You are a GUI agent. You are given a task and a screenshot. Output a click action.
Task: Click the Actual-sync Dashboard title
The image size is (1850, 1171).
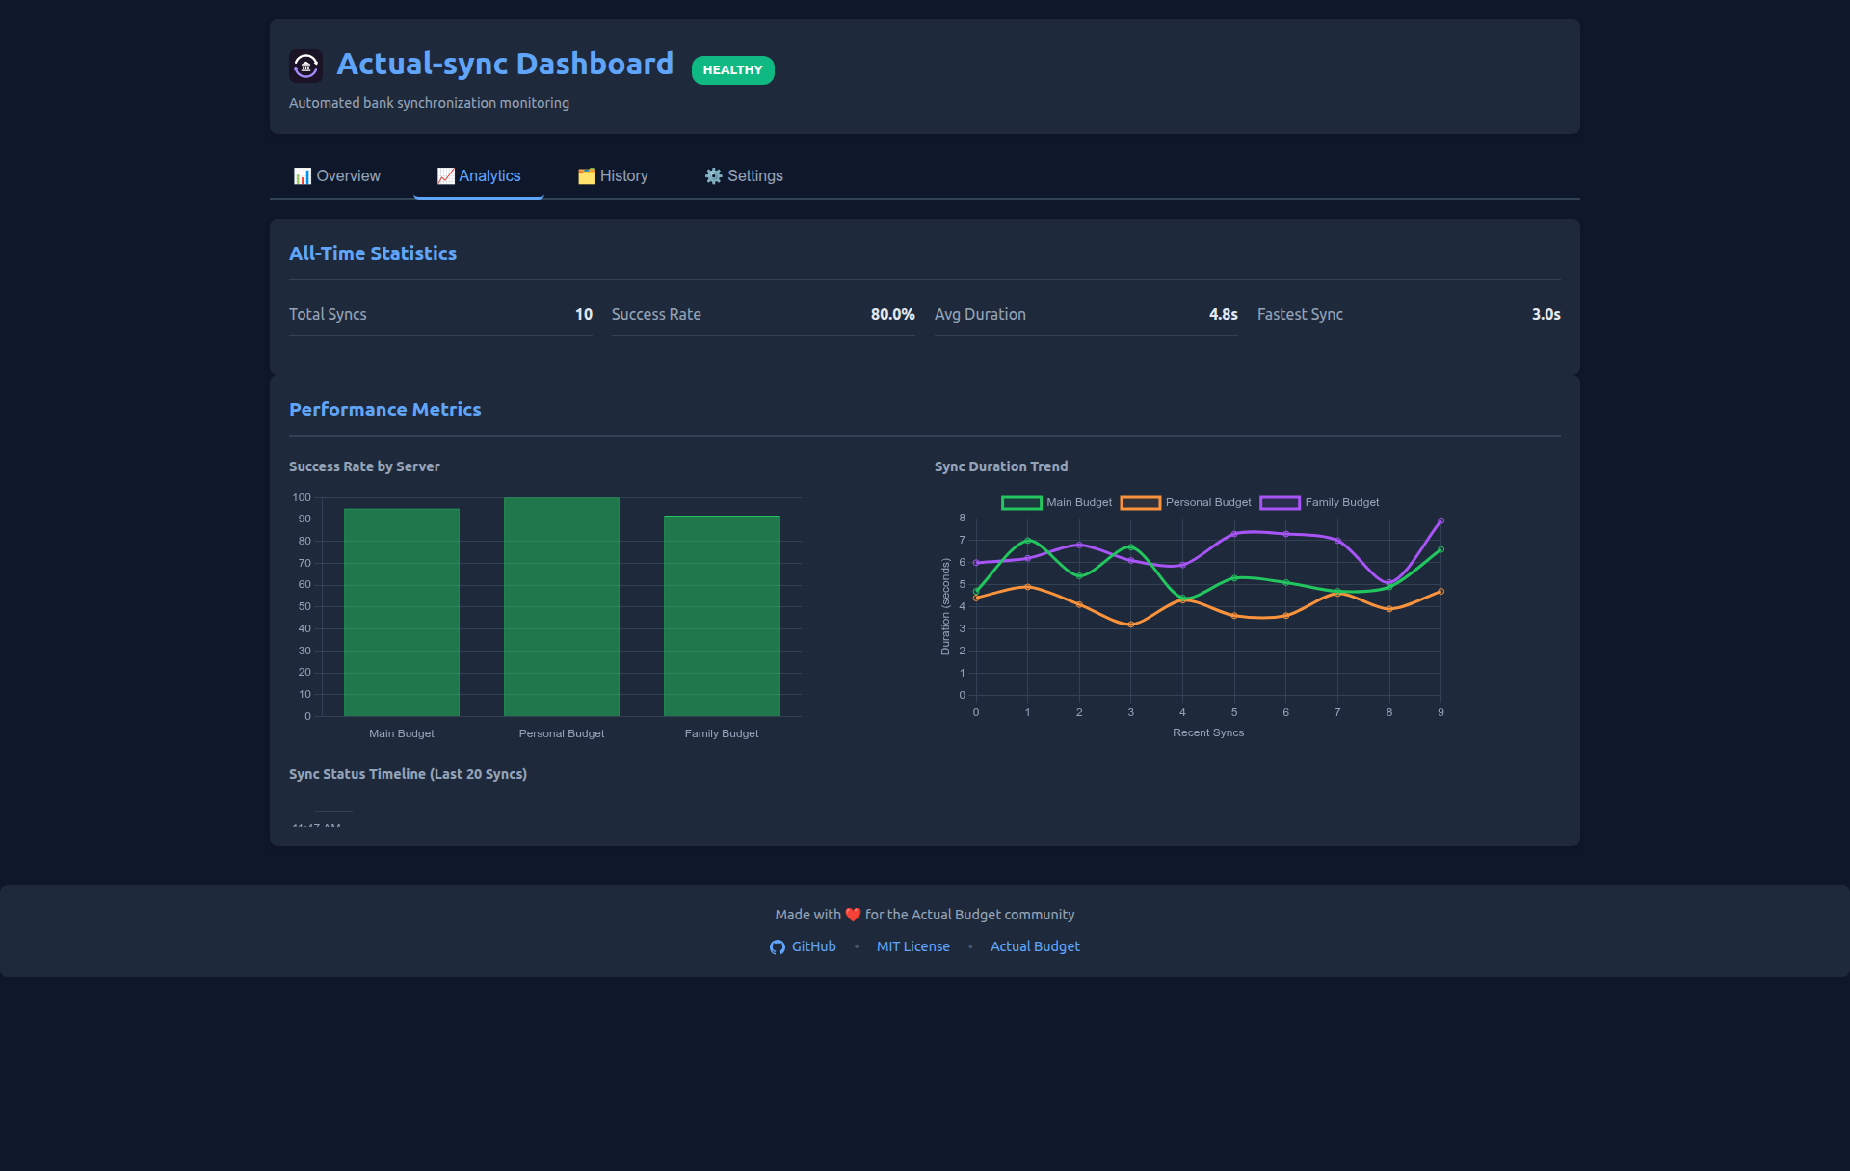click(x=505, y=64)
